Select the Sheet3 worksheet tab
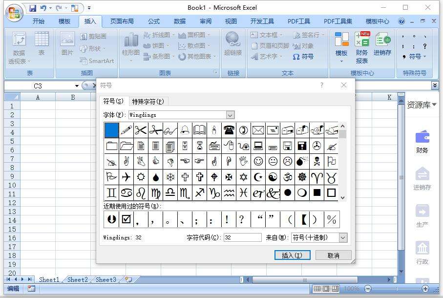This screenshot has width=443, height=298. [106, 279]
